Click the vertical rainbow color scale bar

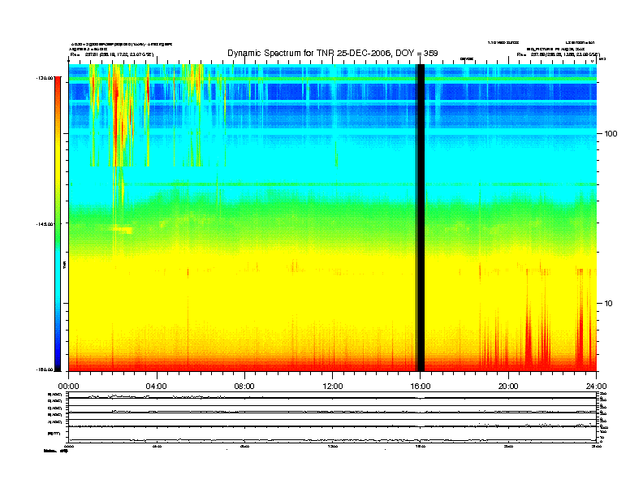point(58,224)
